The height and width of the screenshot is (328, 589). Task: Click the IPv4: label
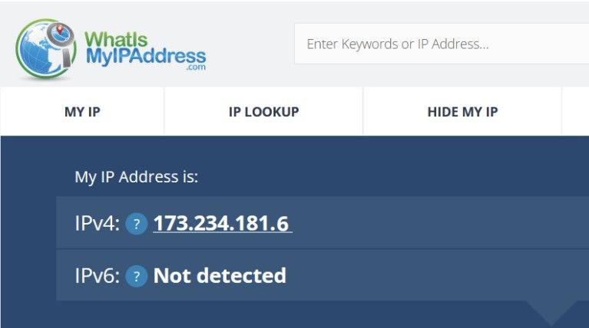point(98,224)
